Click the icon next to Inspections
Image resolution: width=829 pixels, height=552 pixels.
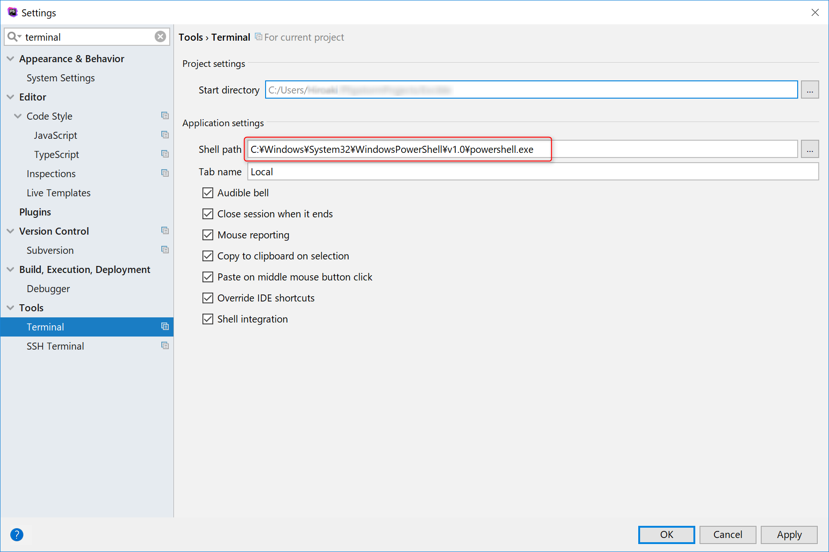(165, 172)
